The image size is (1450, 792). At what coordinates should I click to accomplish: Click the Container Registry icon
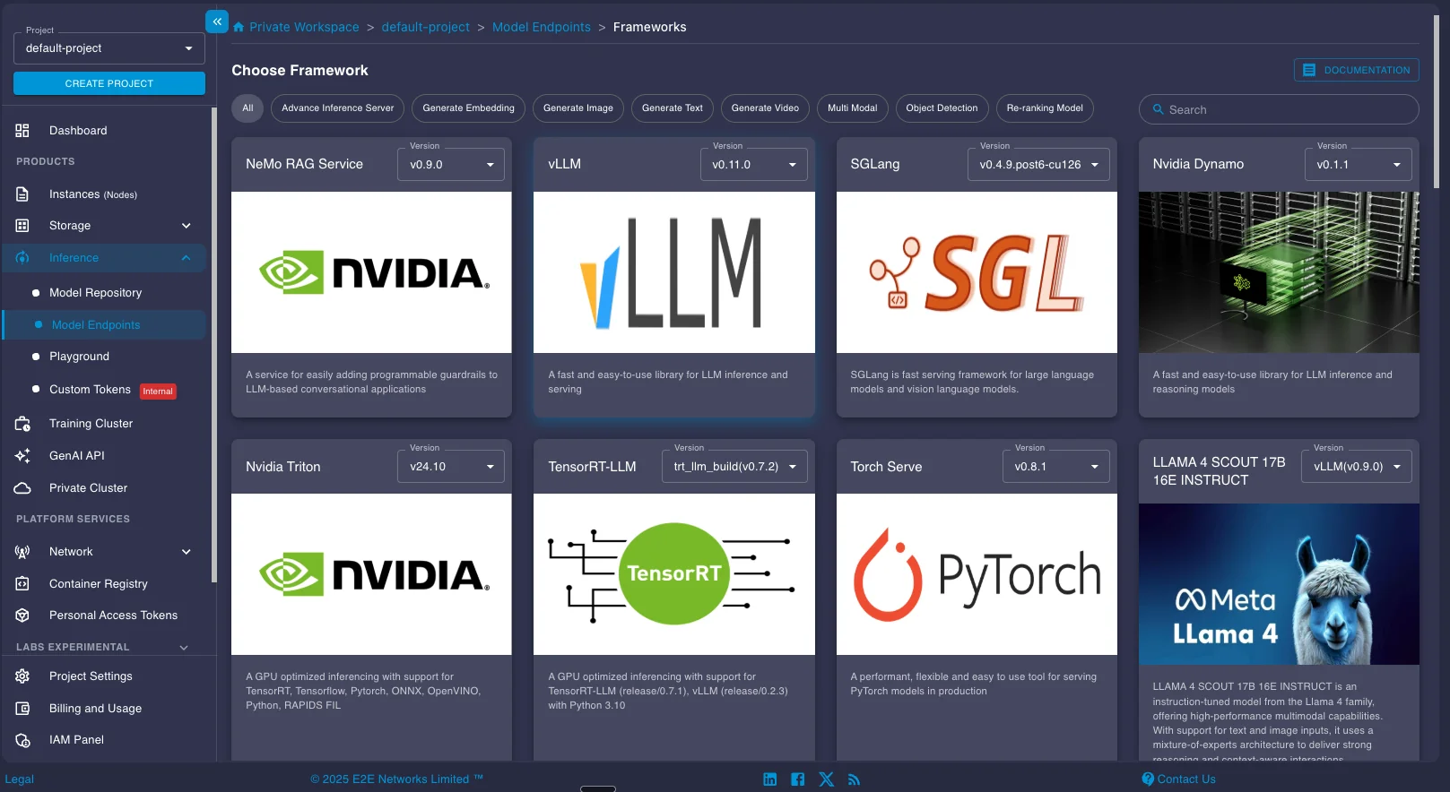(22, 584)
